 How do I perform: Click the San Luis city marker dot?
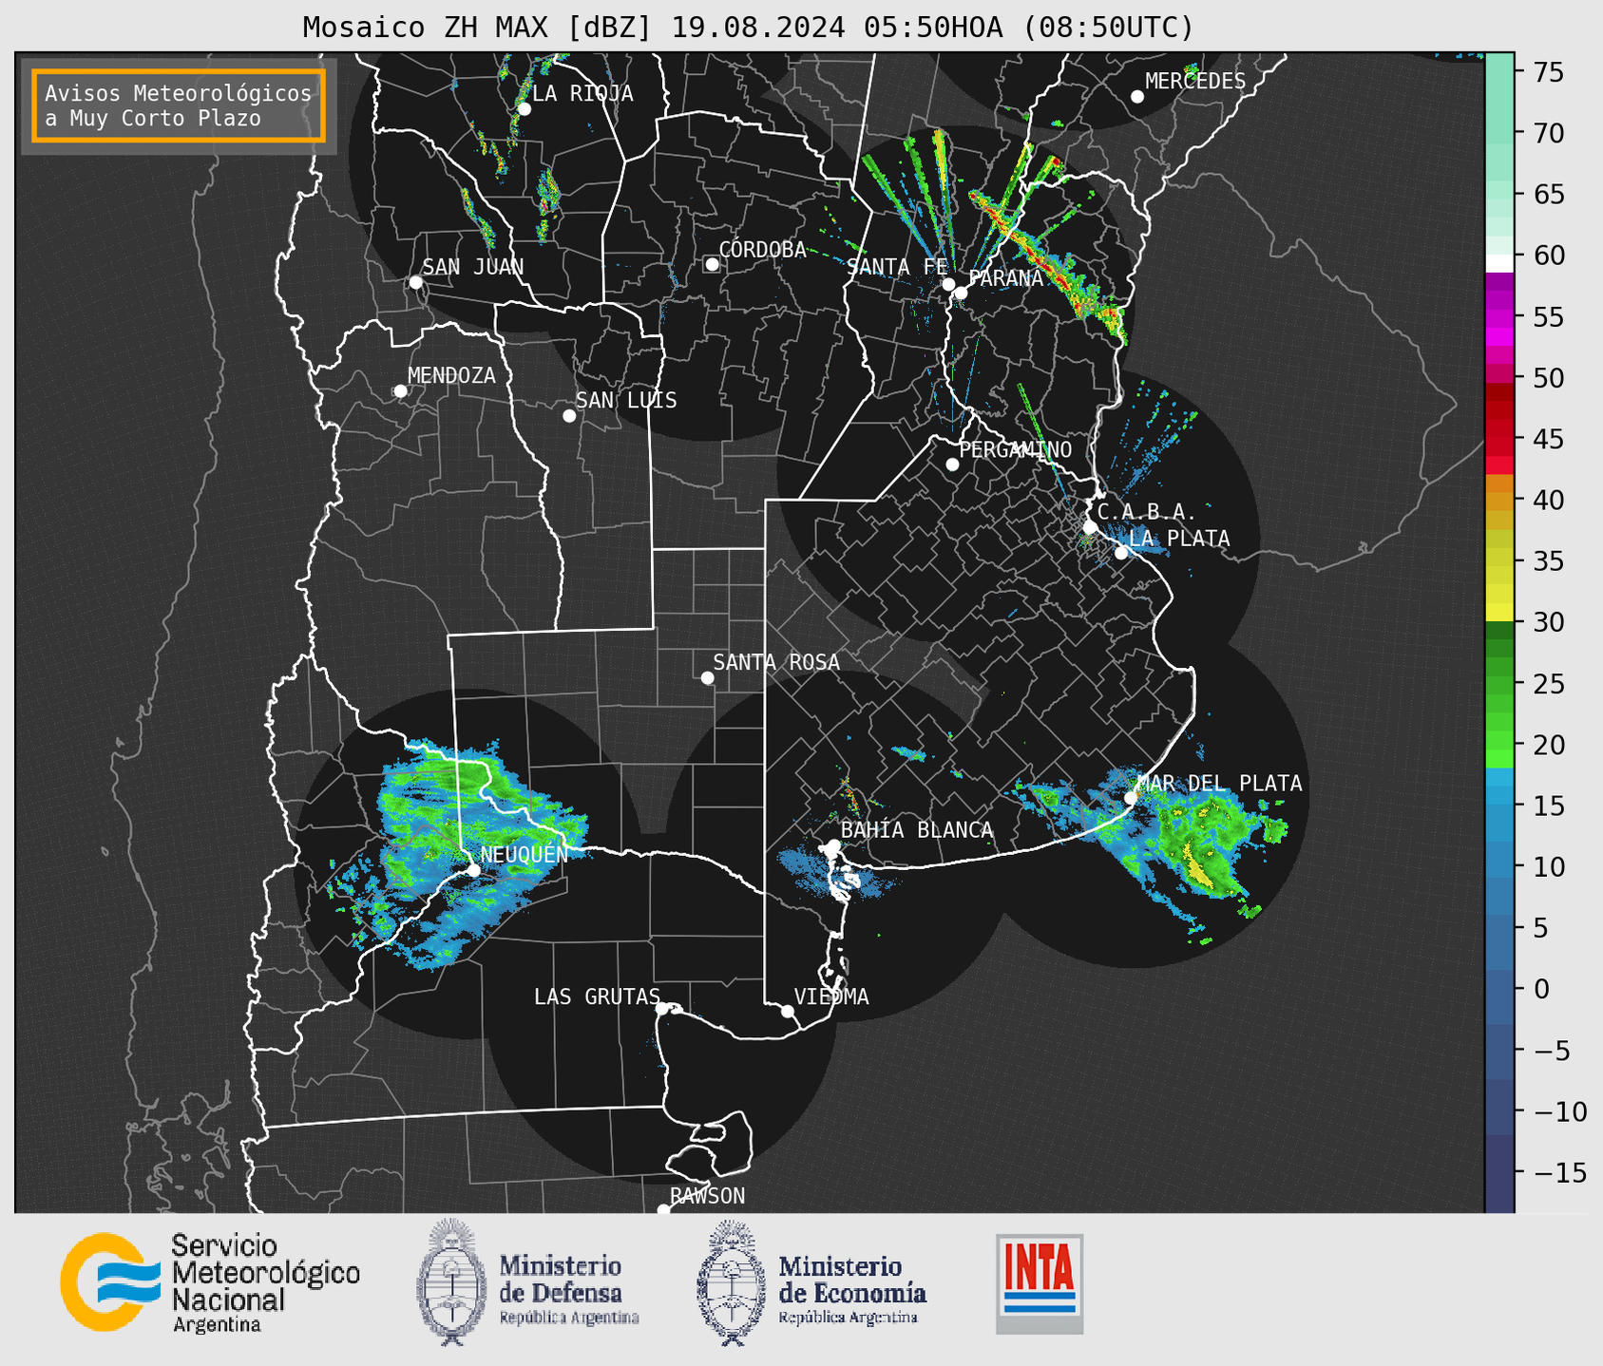(x=569, y=416)
